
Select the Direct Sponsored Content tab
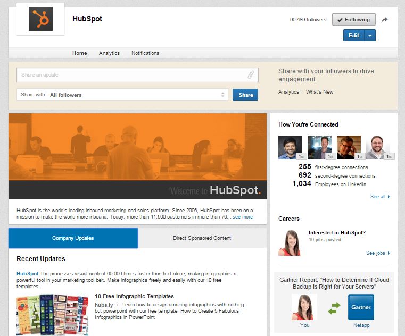click(x=202, y=238)
